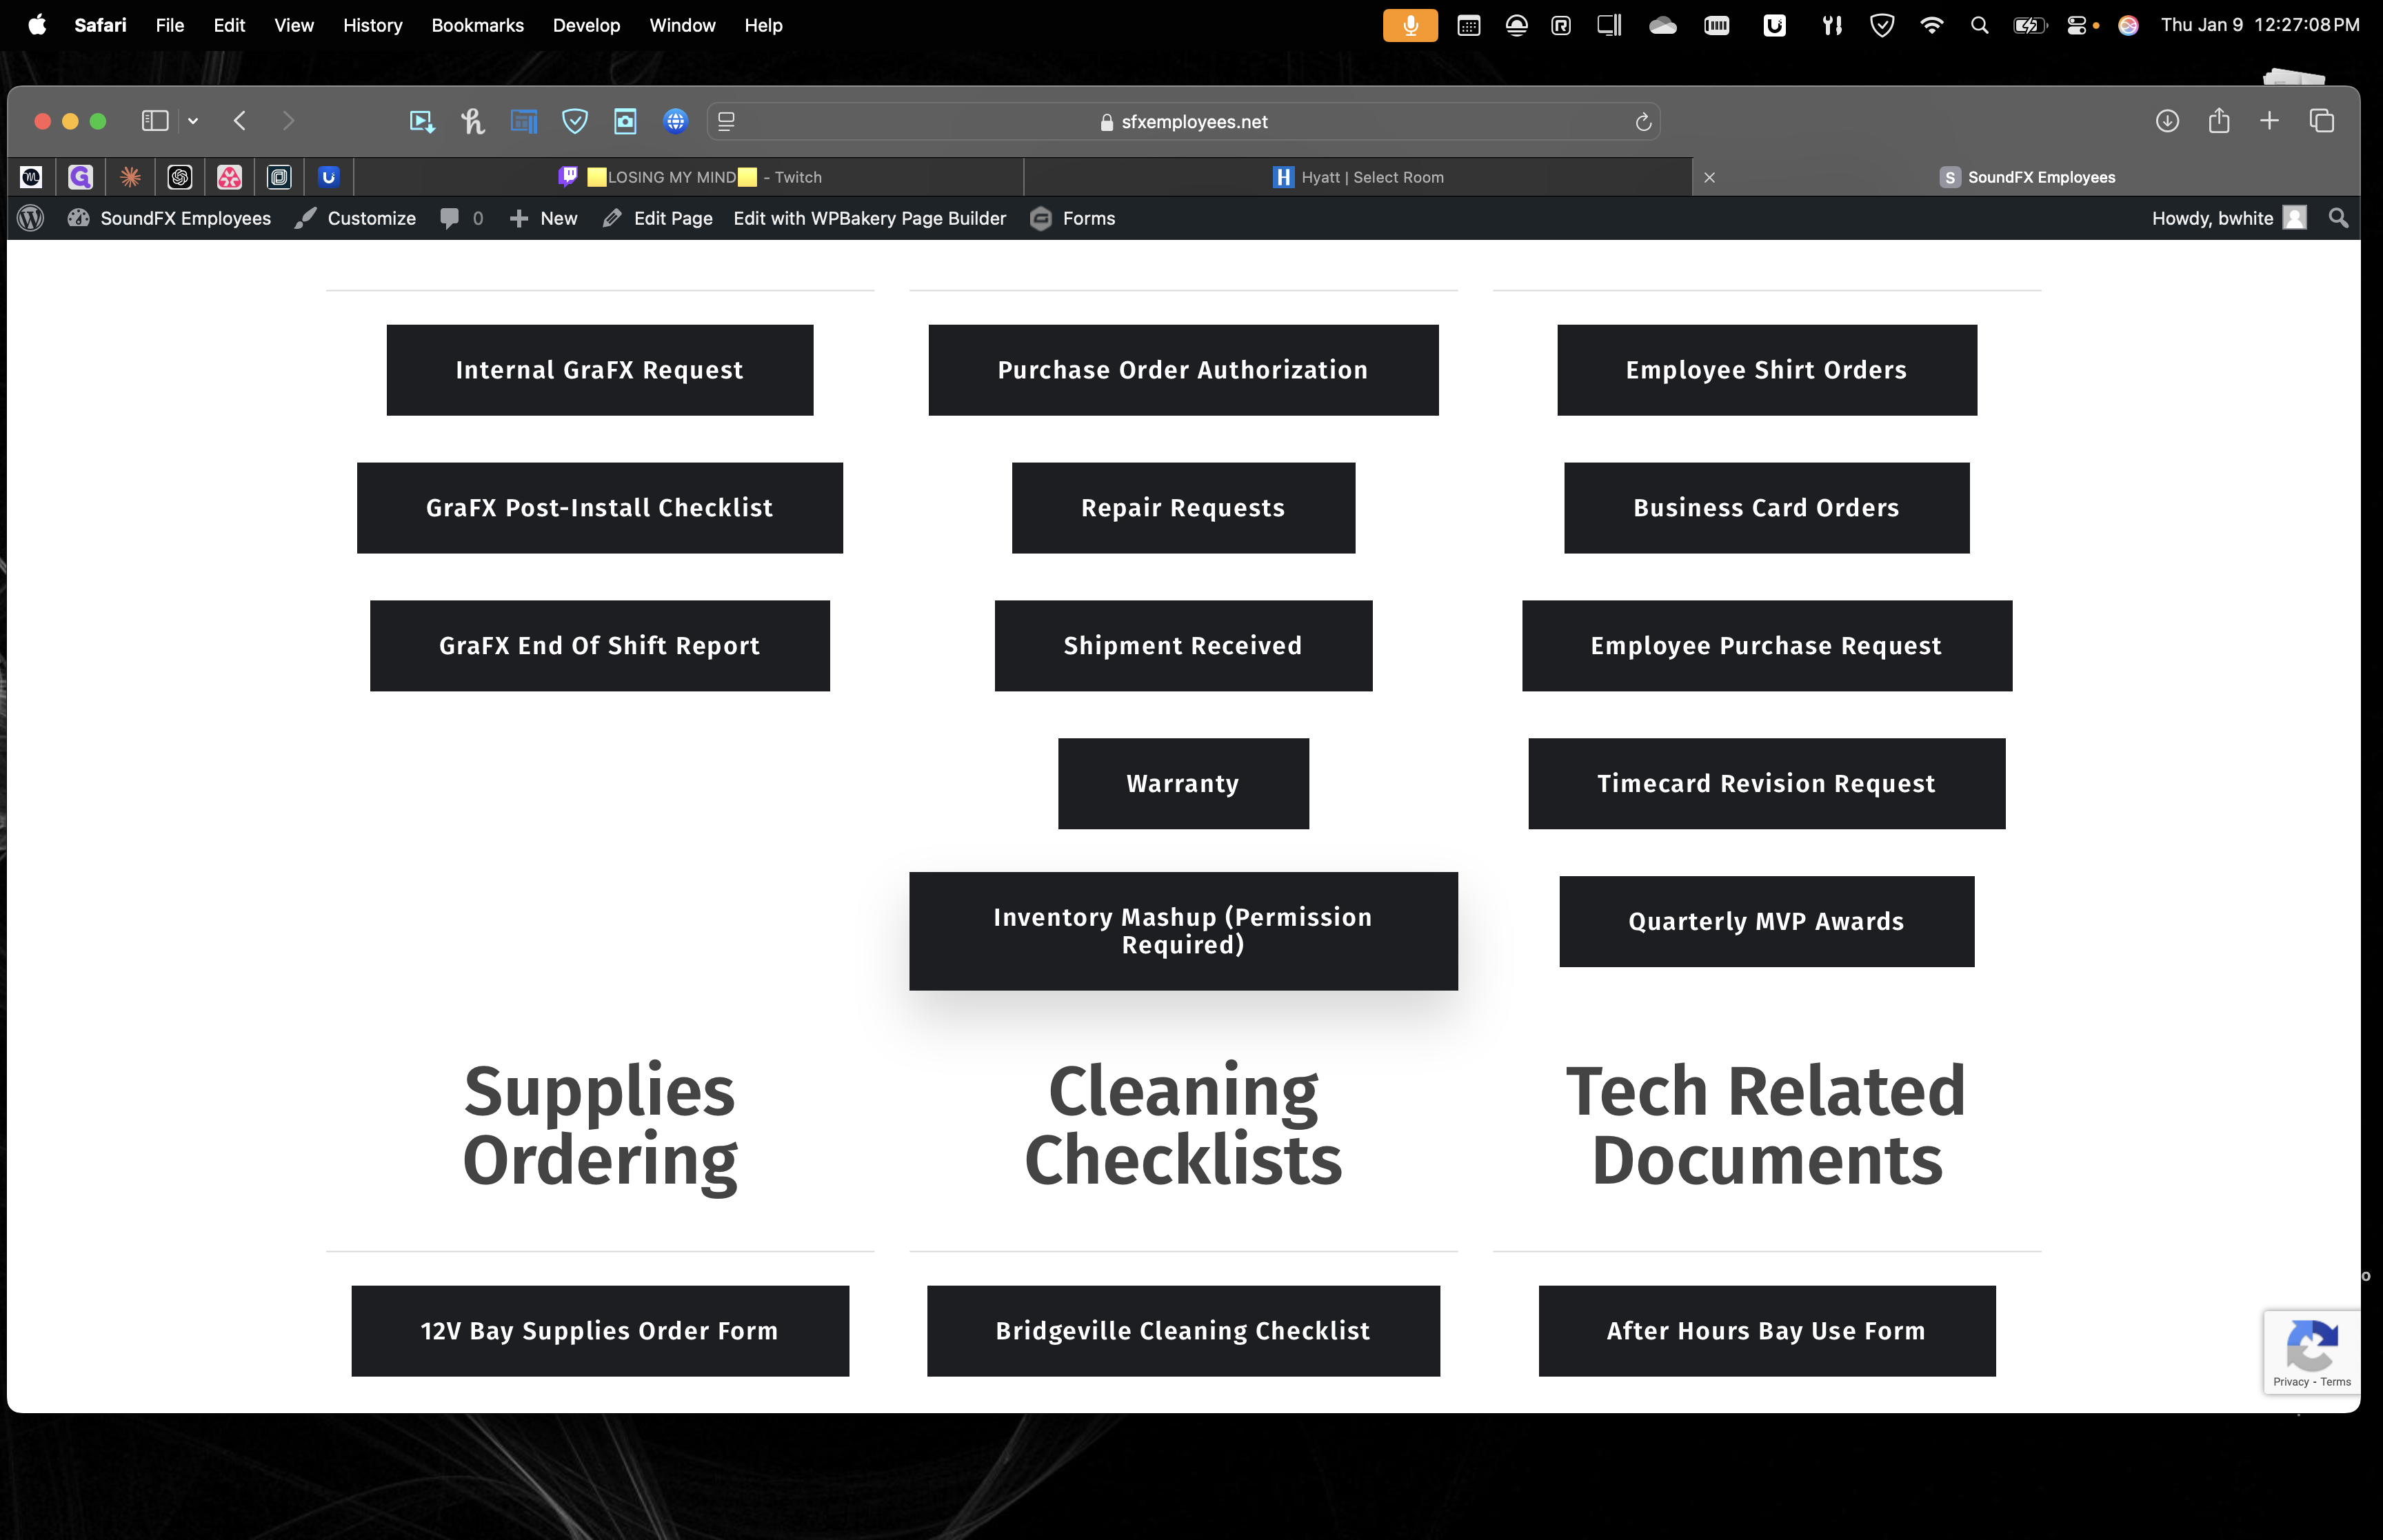Select the purple G pinned tab
Viewport: 2383px width, 1540px height.
click(x=80, y=177)
